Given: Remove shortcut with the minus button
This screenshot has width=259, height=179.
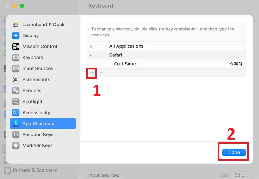Looking at the screenshot, I should 101,73.
